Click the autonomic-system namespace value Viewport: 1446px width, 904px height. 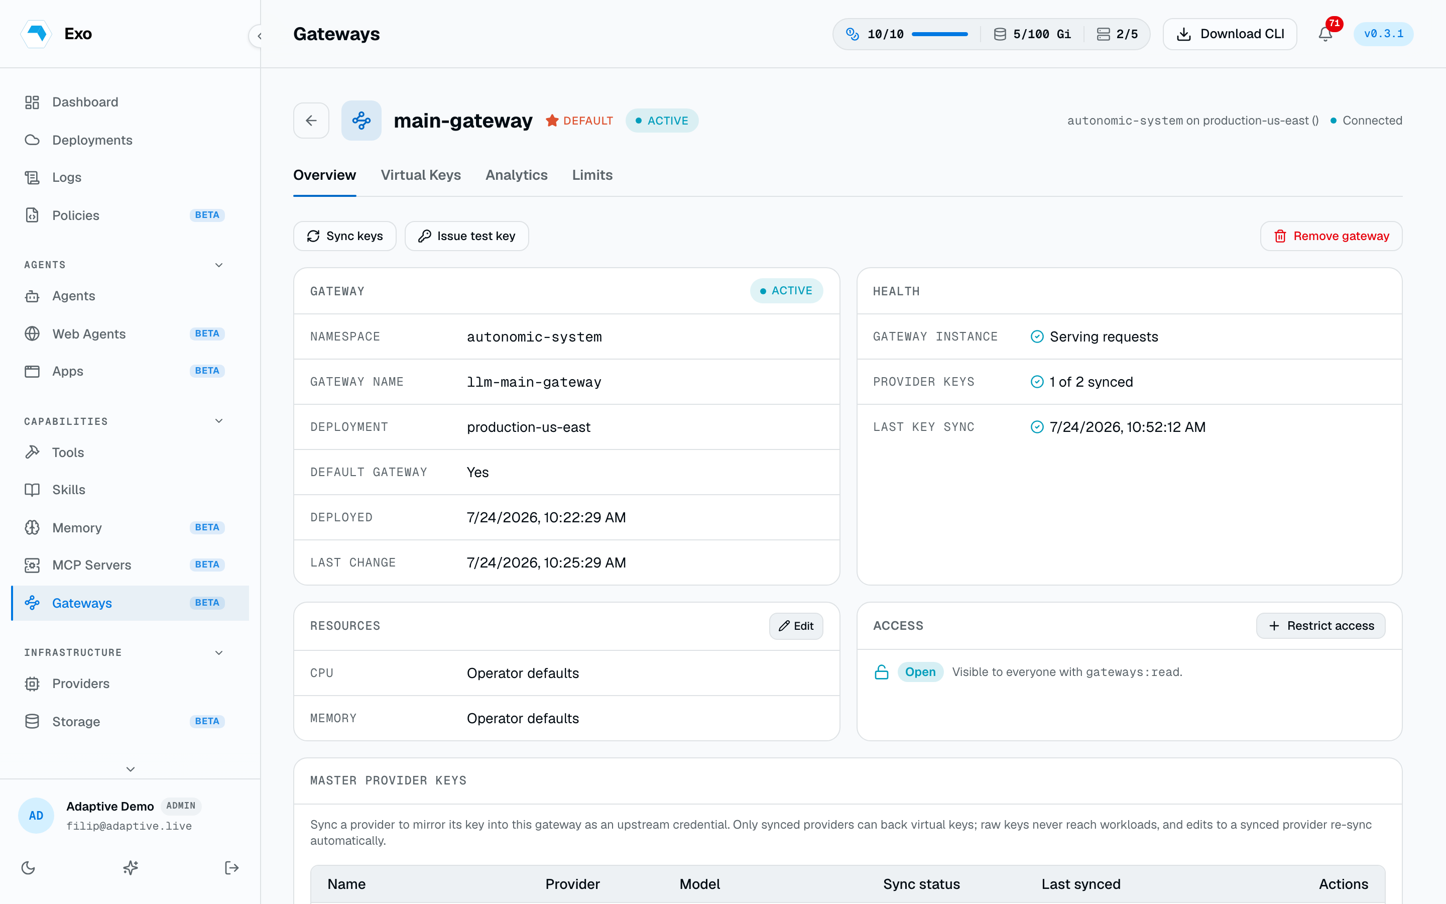click(534, 336)
